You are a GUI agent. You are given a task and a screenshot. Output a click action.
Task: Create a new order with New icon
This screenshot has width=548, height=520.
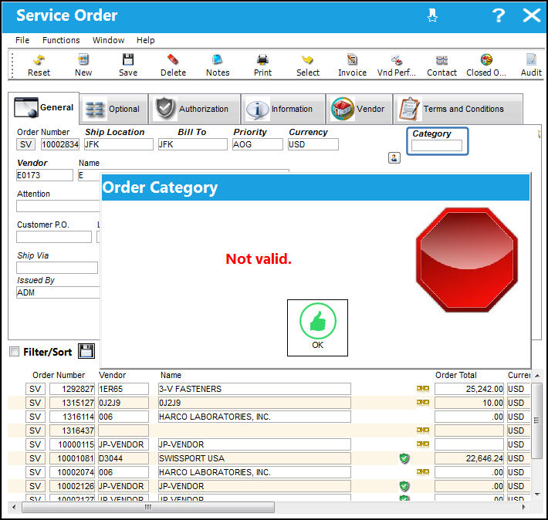(83, 66)
